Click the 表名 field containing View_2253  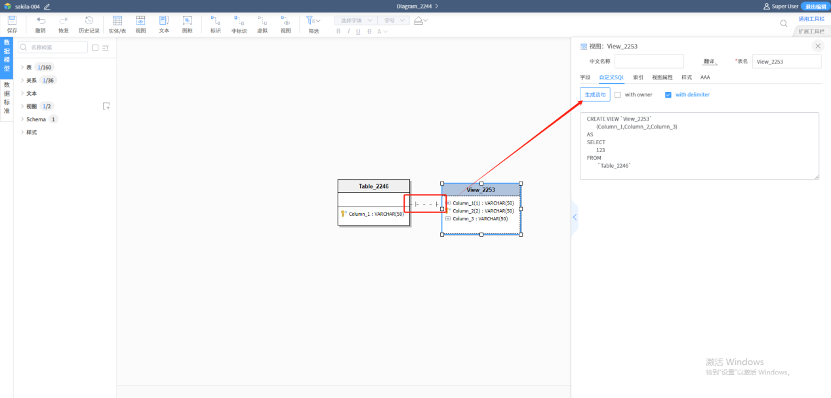(x=786, y=61)
